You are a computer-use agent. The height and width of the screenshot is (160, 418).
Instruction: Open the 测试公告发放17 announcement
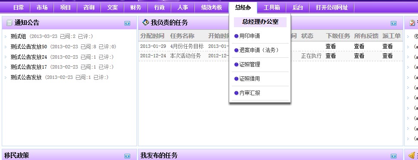tap(29, 67)
